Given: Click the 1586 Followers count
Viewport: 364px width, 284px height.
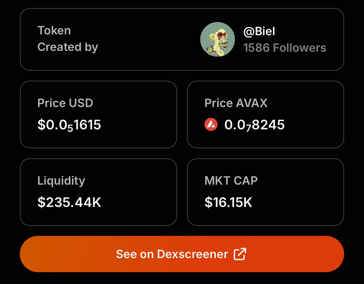Looking at the screenshot, I should click(x=285, y=48).
